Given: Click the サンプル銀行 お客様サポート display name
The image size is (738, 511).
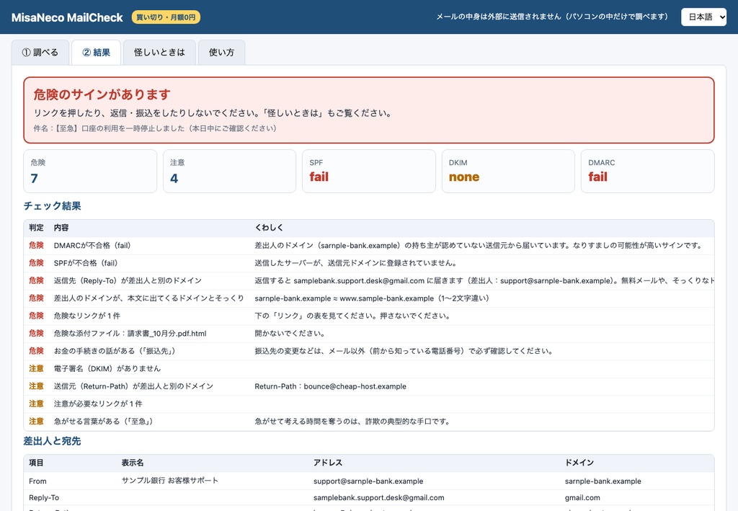Looking at the screenshot, I should coord(170,481).
